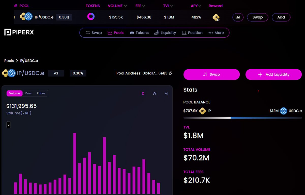Screen dimensions: 305x195
Task: Switch chart to Prices
Action: click(x=41, y=93)
